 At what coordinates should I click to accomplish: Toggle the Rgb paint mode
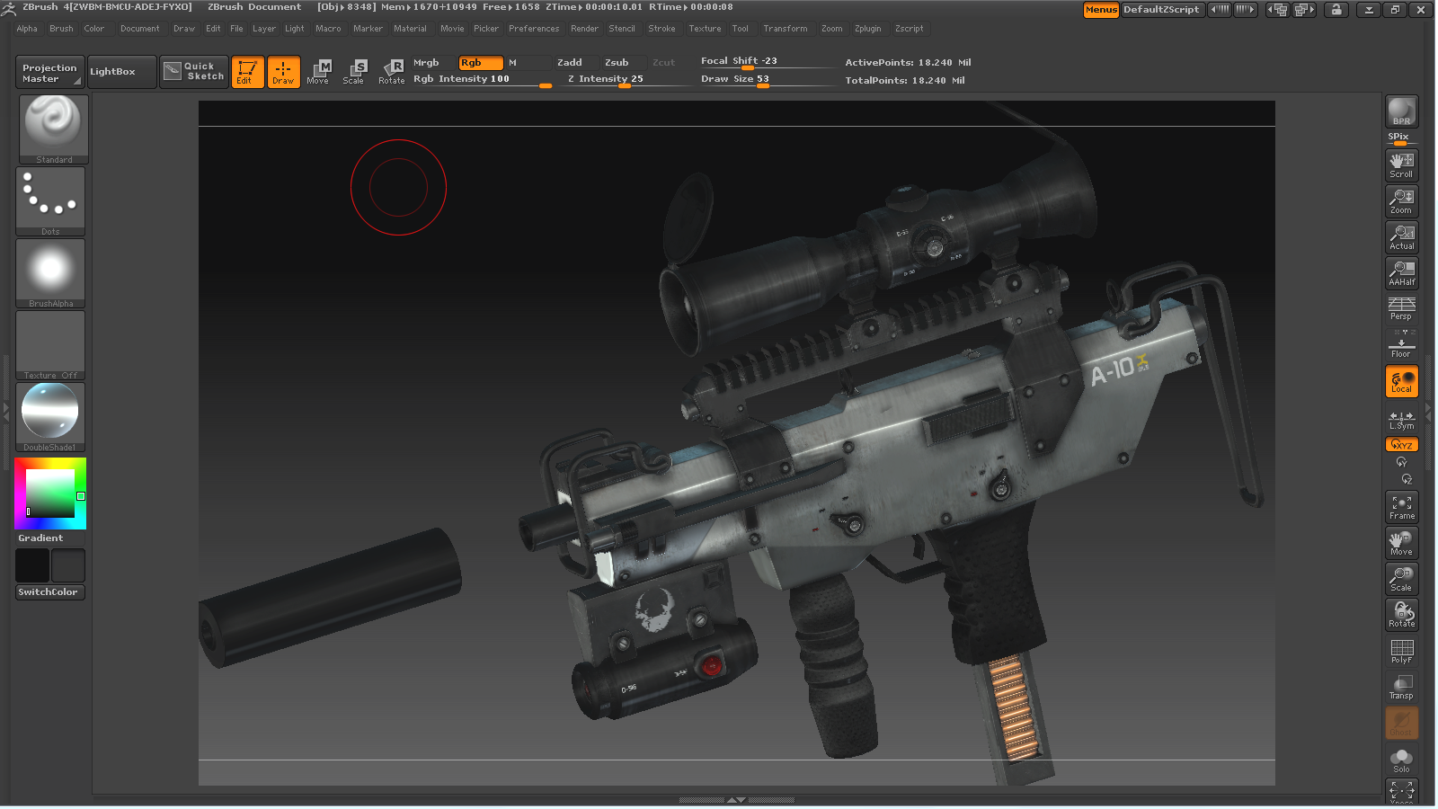[x=480, y=63]
